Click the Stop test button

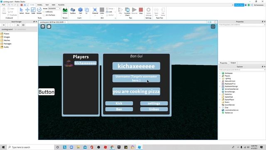[141, 11]
